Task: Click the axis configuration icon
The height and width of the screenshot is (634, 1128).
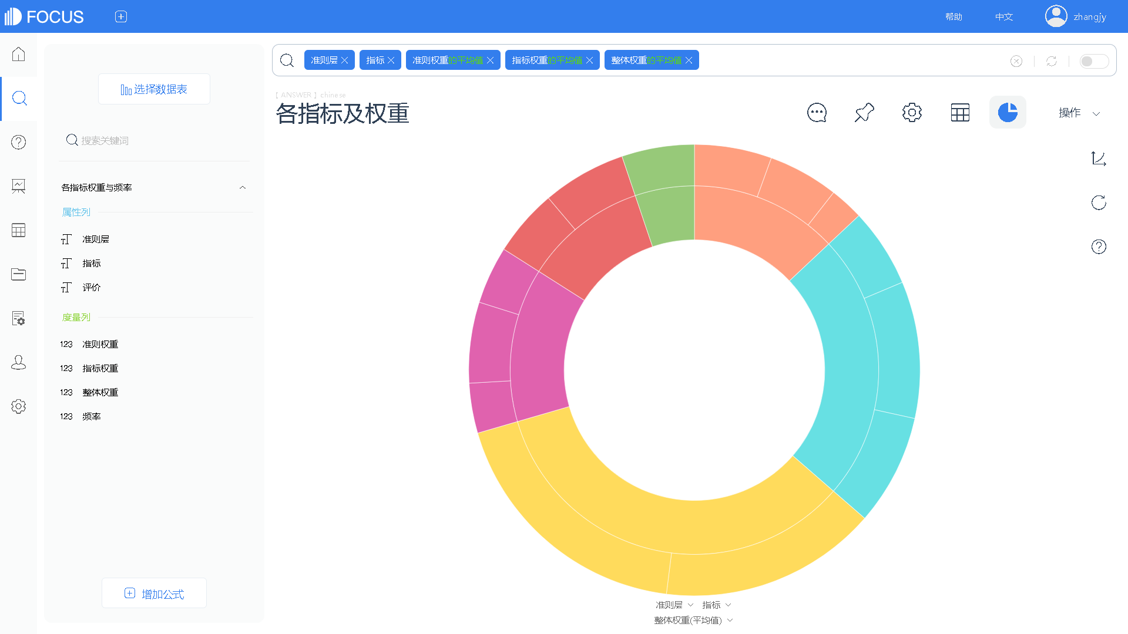Action: click(x=1099, y=158)
